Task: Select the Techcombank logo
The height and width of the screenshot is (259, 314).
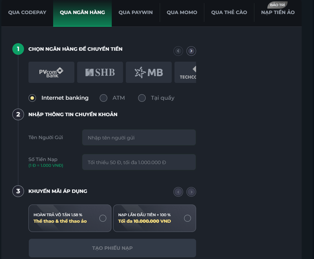Action: 186,72
